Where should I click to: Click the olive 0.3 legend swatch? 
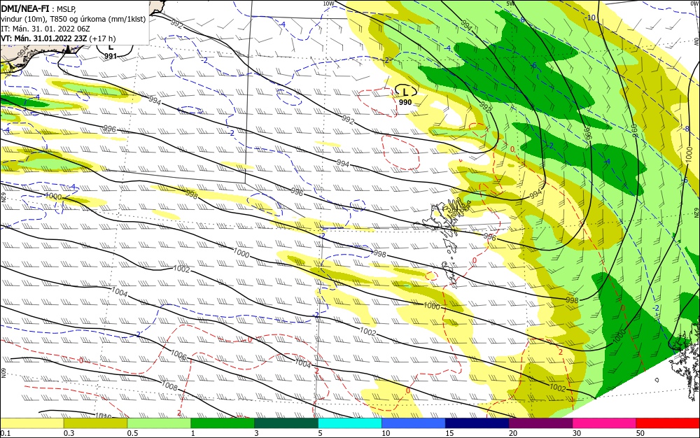click(95, 423)
